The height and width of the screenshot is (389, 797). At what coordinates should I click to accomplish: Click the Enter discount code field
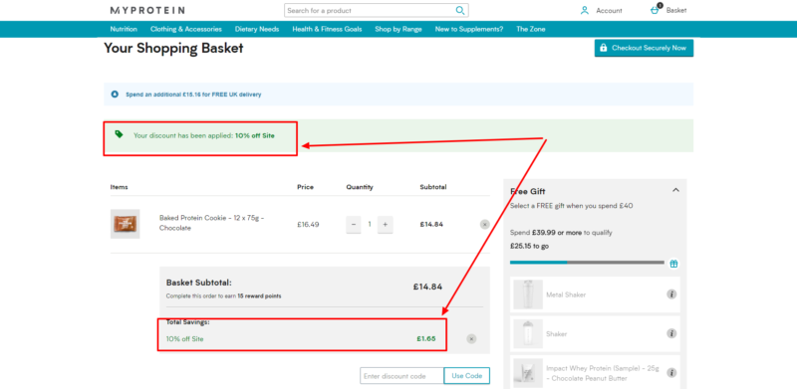click(402, 376)
